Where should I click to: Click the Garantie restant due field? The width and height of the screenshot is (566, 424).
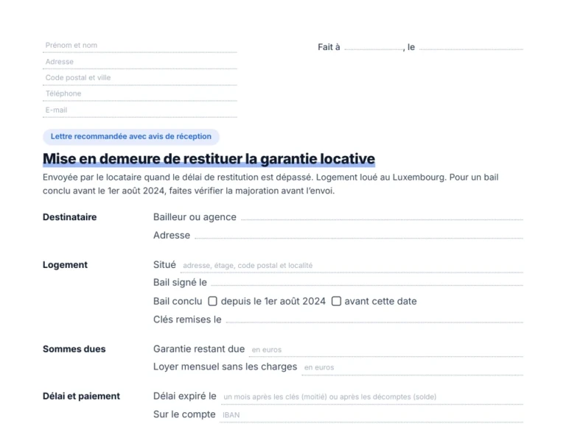coord(386,350)
